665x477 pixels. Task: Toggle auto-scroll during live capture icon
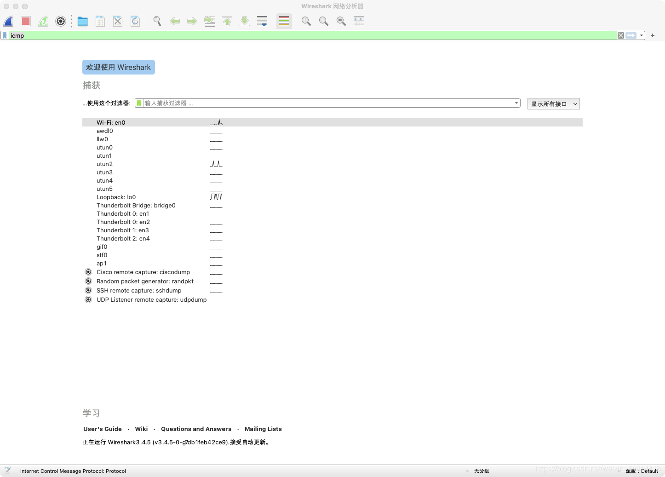[262, 21]
